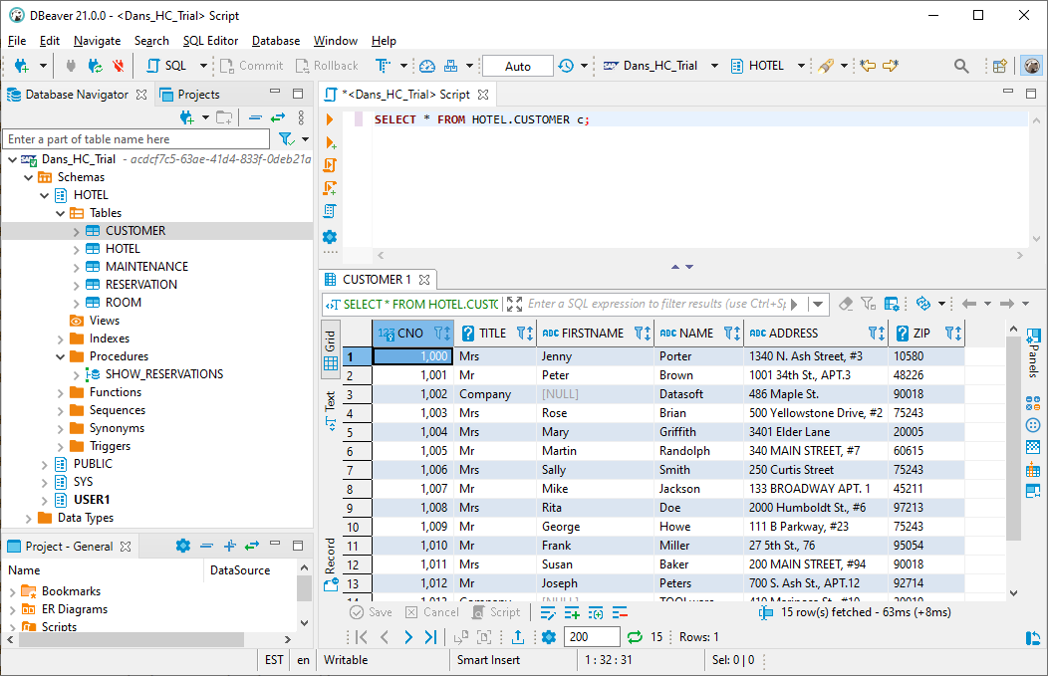Click the refresh results green arrows icon
The width and height of the screenshot is (1048, 676).
(635, 637)
